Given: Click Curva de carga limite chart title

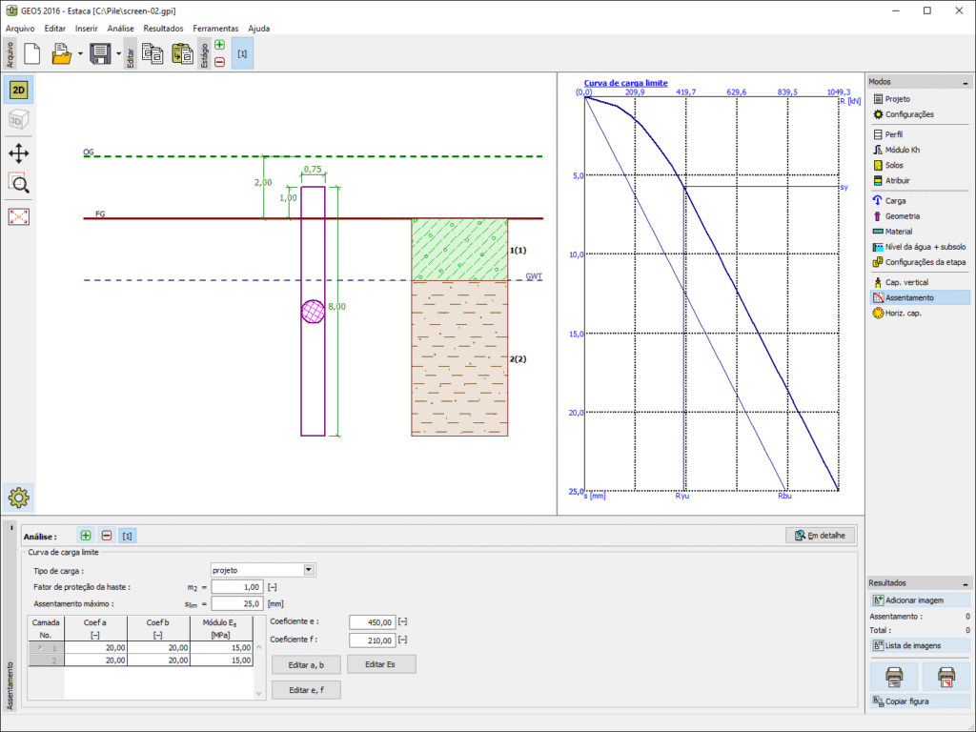Looking at the screenshot, I should tap(625, 83).
